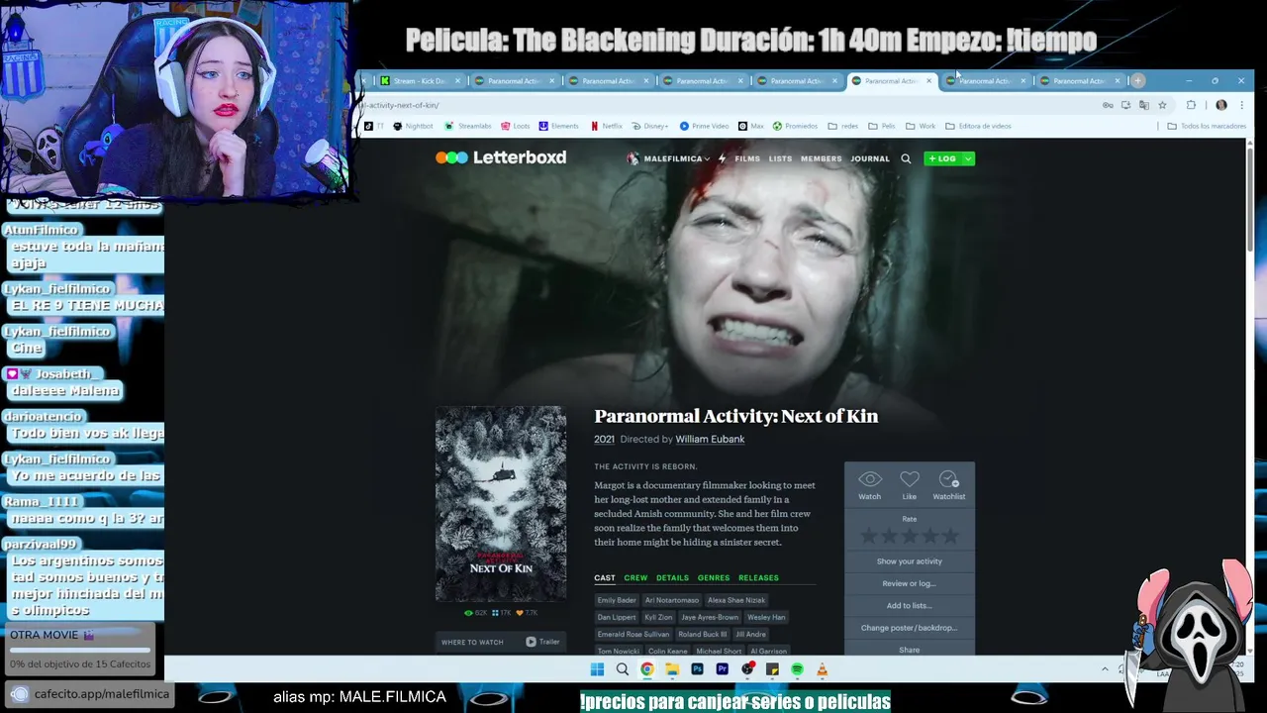This screenshot has height=713, width=1267.
Task: Click cast member Emerald Rose Sullivan
Action: click(x=633, y=634)
